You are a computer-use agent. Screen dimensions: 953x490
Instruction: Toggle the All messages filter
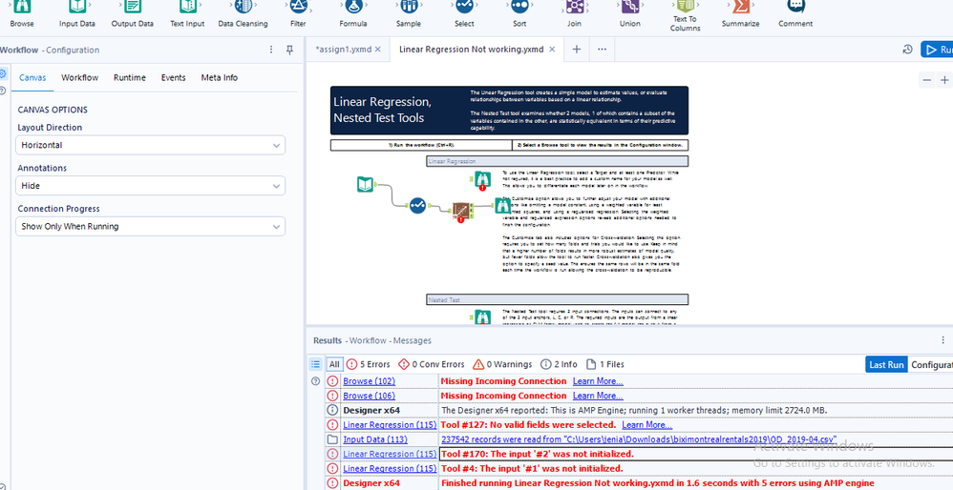click(334, 364)
